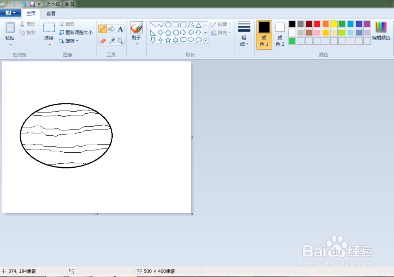
Task: Pick the yellow color swatch
Action: [334, 24]
